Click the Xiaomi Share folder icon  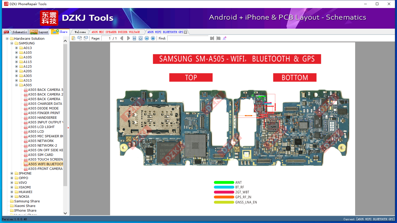[12, 206]
